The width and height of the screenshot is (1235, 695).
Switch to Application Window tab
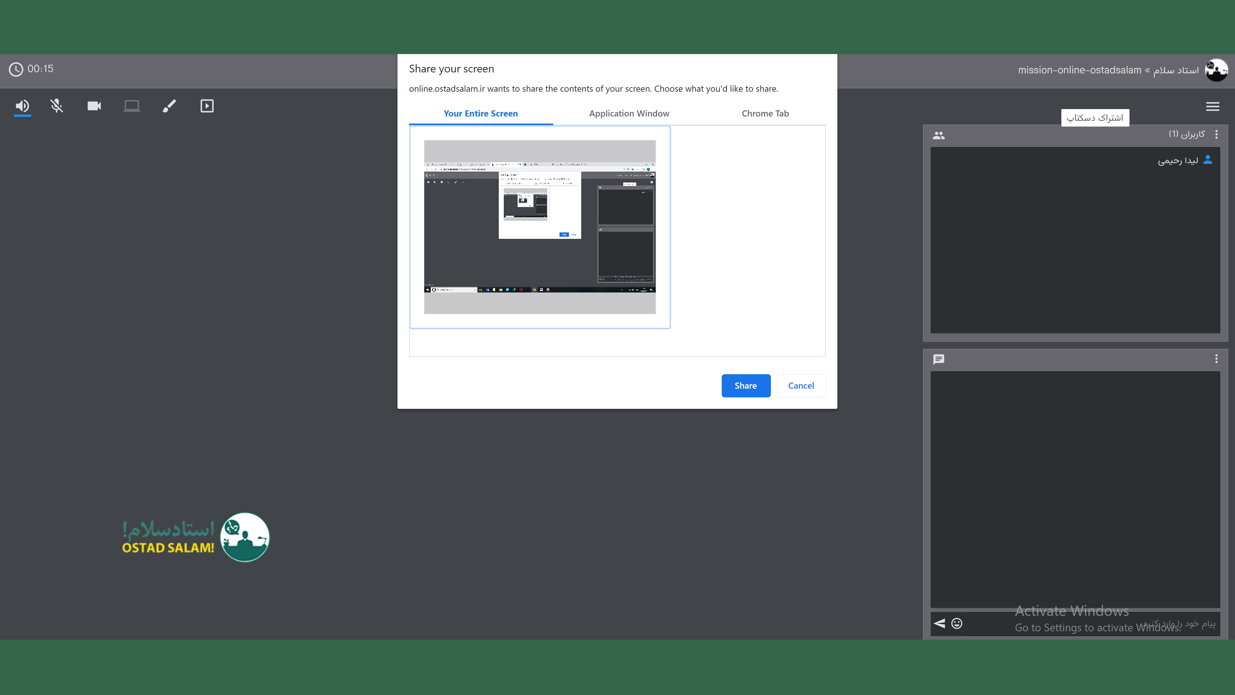629,113
